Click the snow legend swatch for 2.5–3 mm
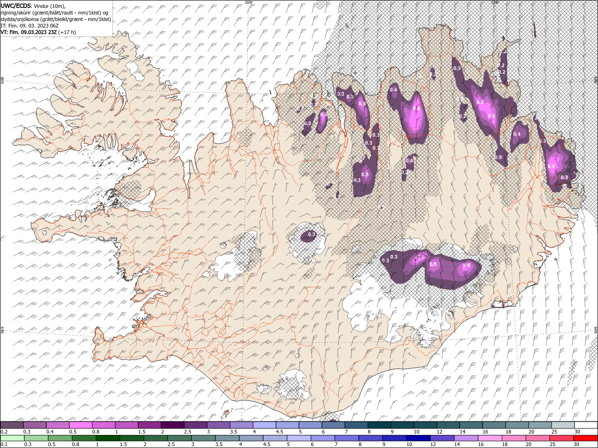 click(x=195, y=425)
